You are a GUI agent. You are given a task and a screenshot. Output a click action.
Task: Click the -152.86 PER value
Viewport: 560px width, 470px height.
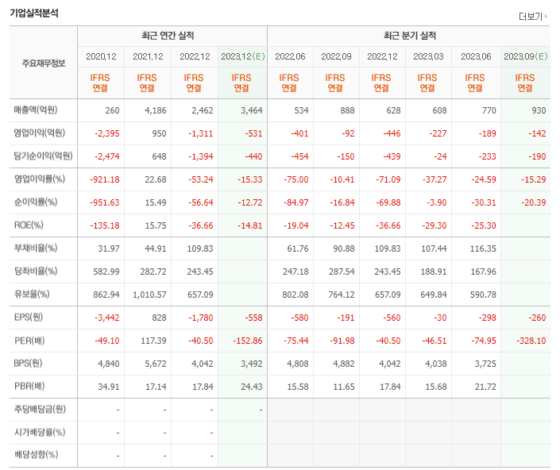[x=248, y=341]
